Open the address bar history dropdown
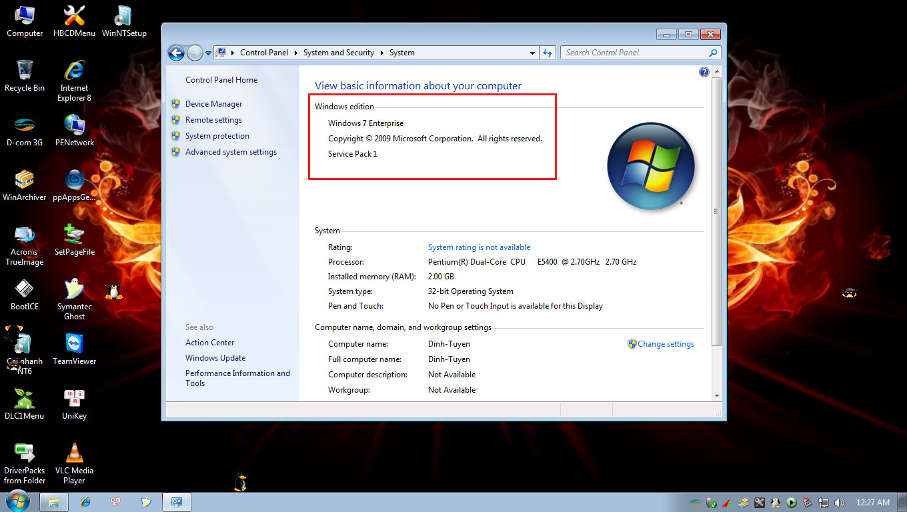The height and width of the screenshot is (512, 907). tap(532, 53)
